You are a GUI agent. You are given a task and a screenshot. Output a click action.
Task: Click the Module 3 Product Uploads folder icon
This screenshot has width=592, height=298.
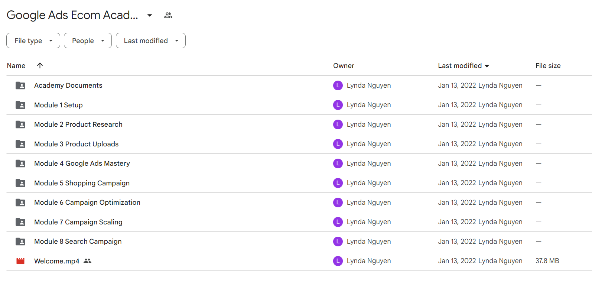click(x=20, y=144)
